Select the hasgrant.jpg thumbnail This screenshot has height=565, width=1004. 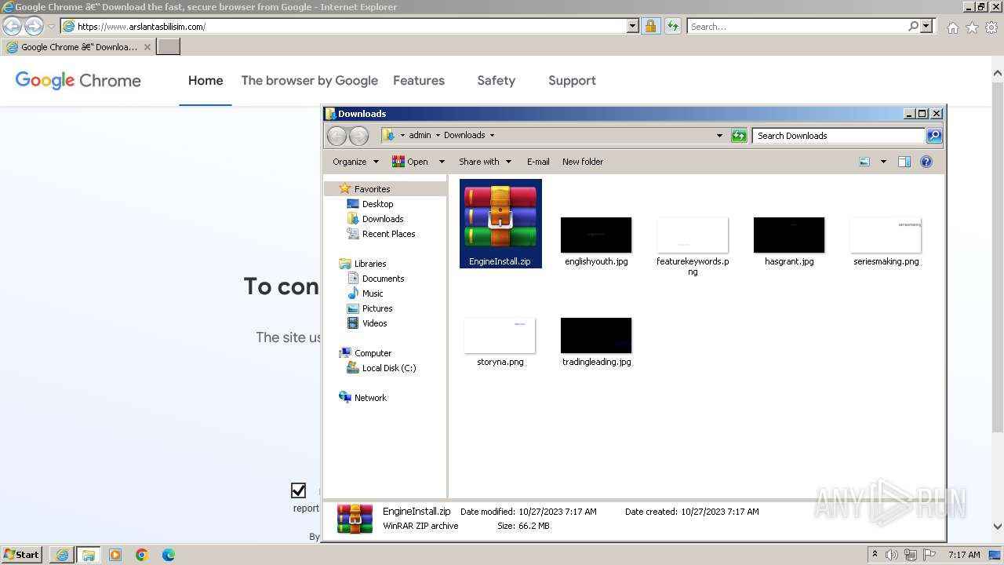tap(789, 235)
